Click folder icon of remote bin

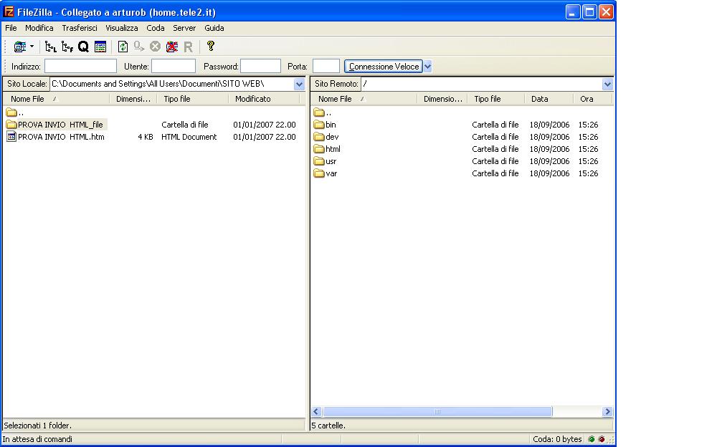(319, 125)
